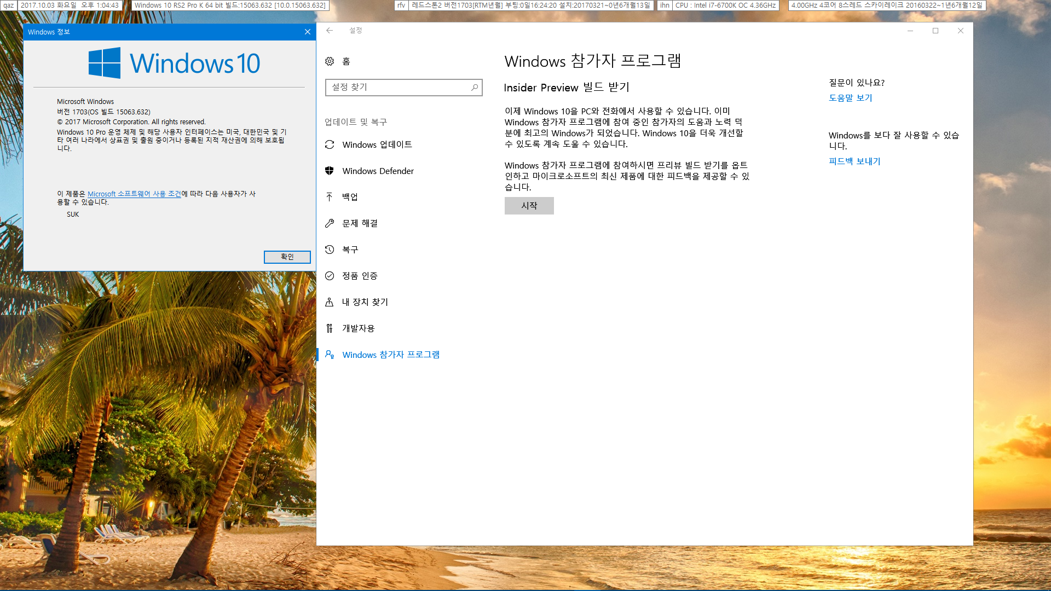This screenshot has height=591, width=1051.
Task: Click the 'Windows 참가자 프로그램' page title
Action: click(593, 61)
